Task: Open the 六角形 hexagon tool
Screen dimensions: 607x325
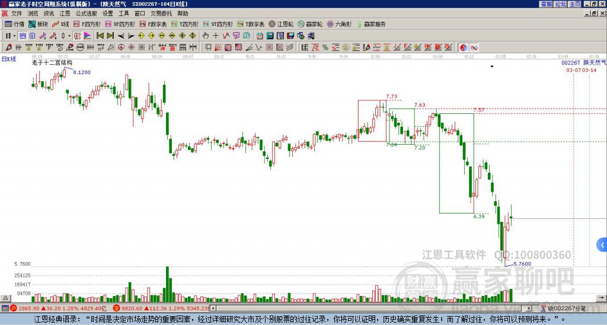Action: [x=339, y=24]
